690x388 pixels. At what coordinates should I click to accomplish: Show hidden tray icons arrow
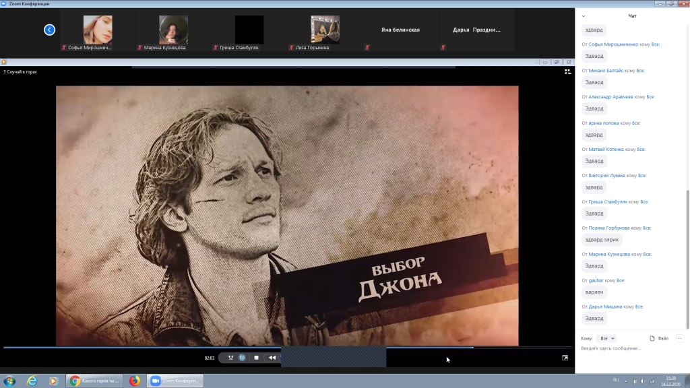click(x=626, y=381)
